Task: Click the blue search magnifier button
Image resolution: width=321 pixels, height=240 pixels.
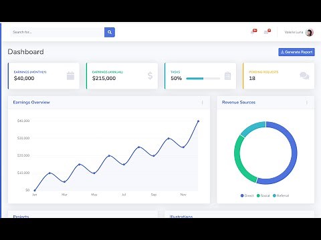Action: click(110, 32)
